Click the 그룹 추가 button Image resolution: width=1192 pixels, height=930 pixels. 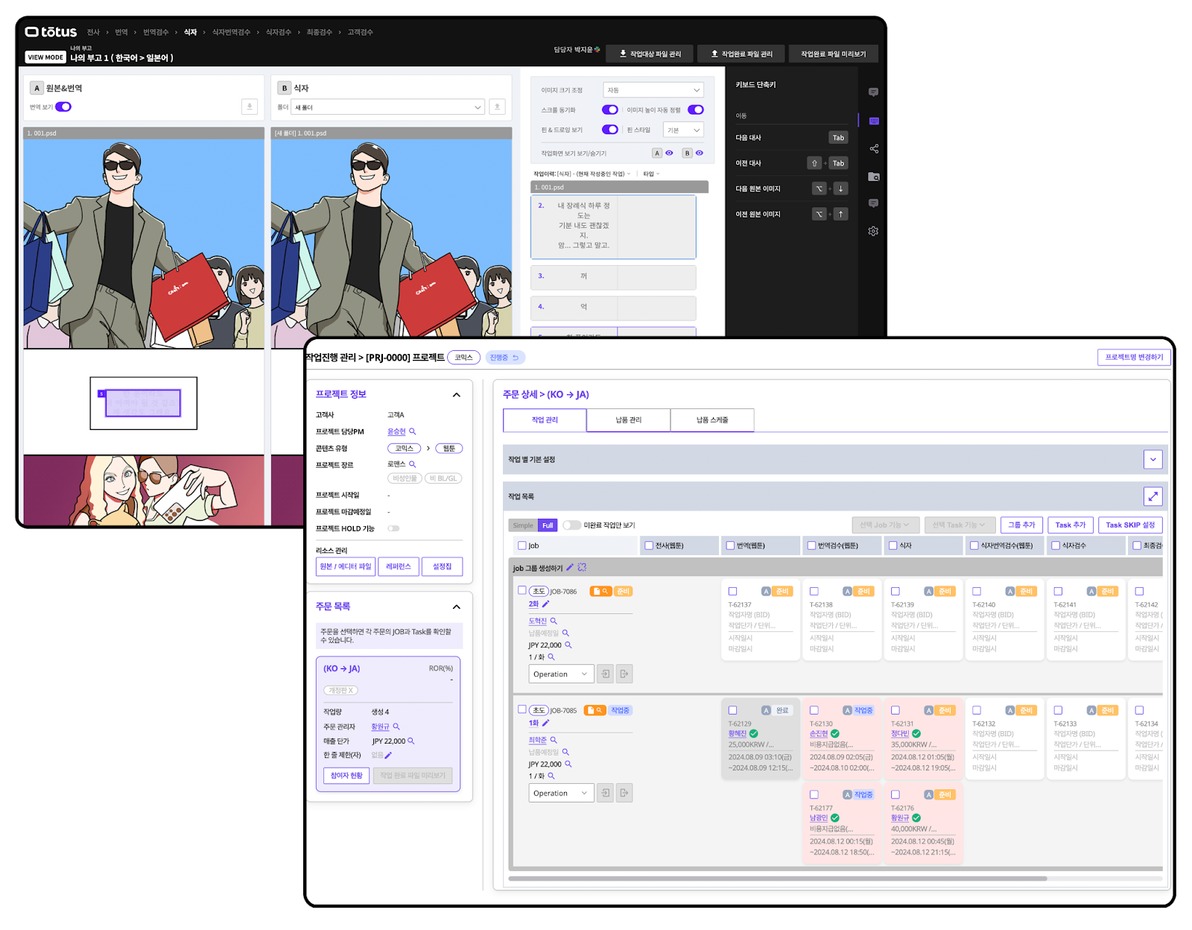[1021, 525]
